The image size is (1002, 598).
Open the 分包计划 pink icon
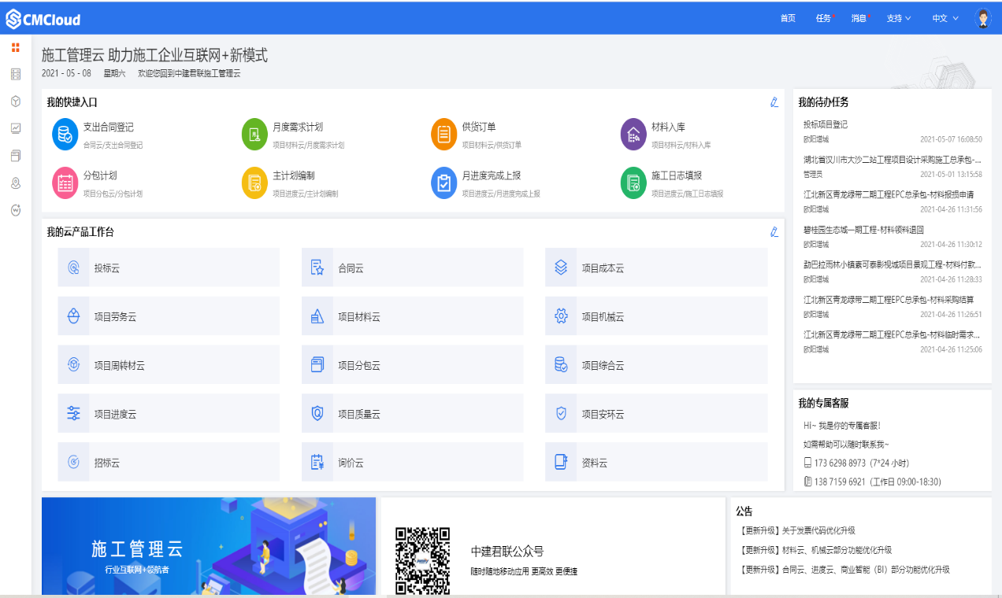(65, 183)
